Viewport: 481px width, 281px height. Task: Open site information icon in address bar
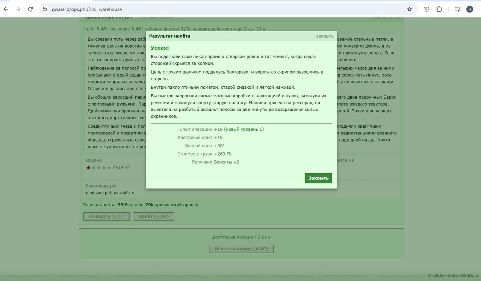coord(45,9)
